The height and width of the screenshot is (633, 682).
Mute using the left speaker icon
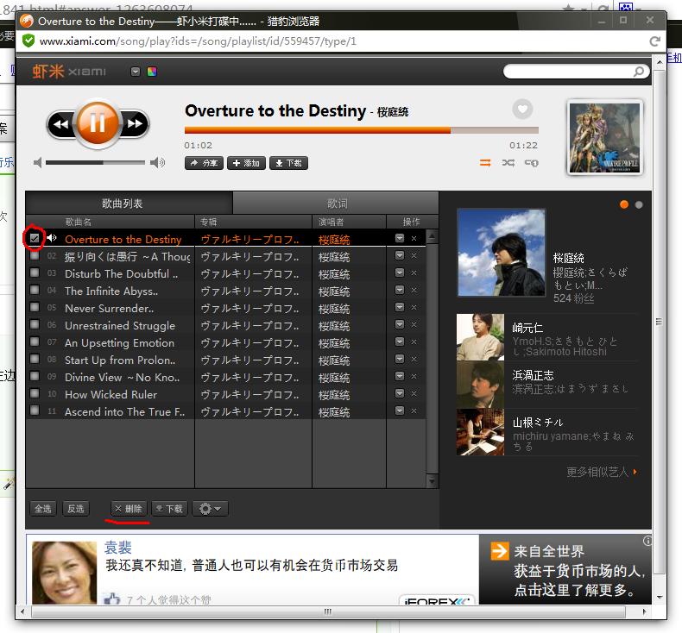coord(38,162)
